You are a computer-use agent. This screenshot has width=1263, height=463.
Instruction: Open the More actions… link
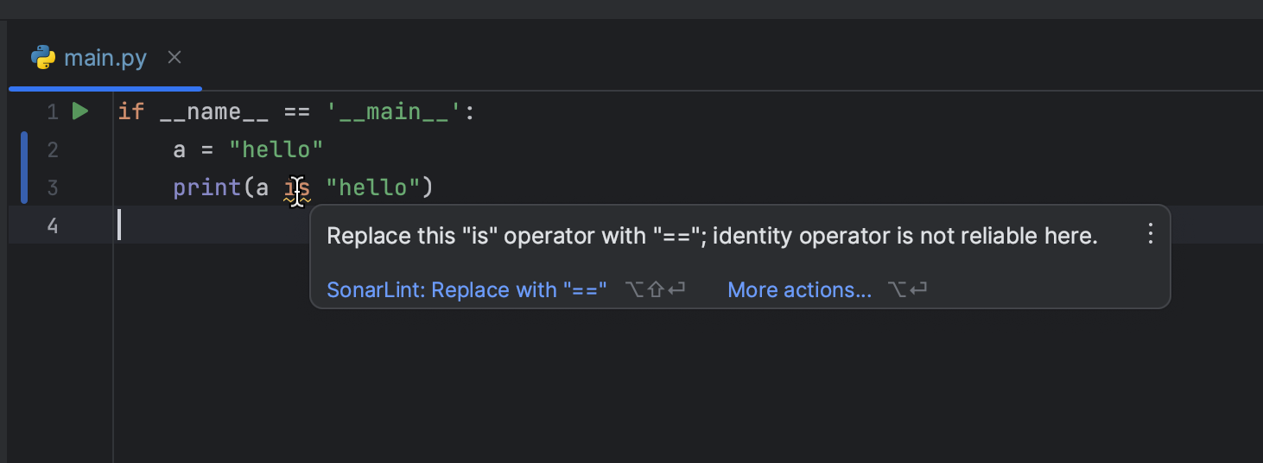coord(799,290)
